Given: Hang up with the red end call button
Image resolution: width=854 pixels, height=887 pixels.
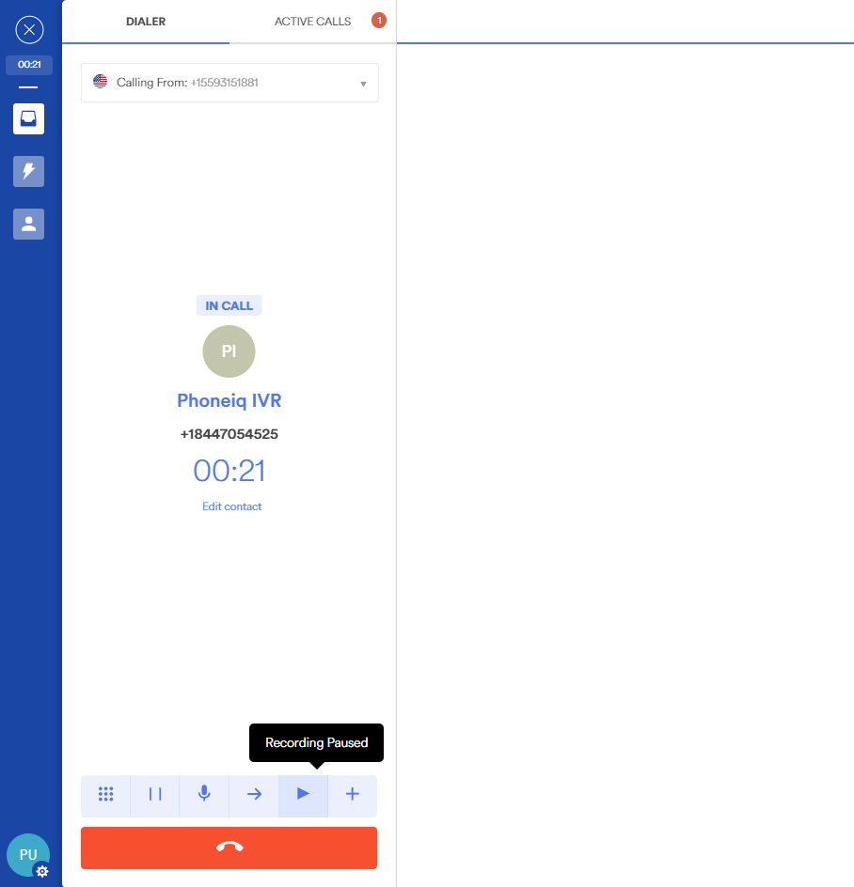Looking at the screenshot, I should 229,848.
